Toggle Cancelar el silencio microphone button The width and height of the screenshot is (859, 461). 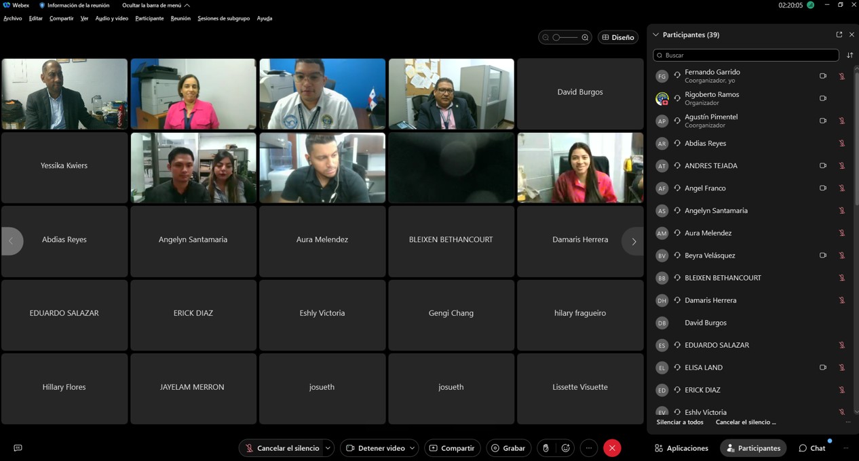pyautogui.click(x=281, y=448)
